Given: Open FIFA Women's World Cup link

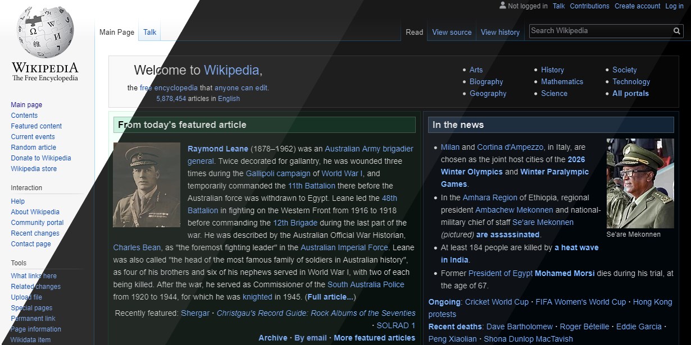Looking at the screenshot, I should pos(581,302).
